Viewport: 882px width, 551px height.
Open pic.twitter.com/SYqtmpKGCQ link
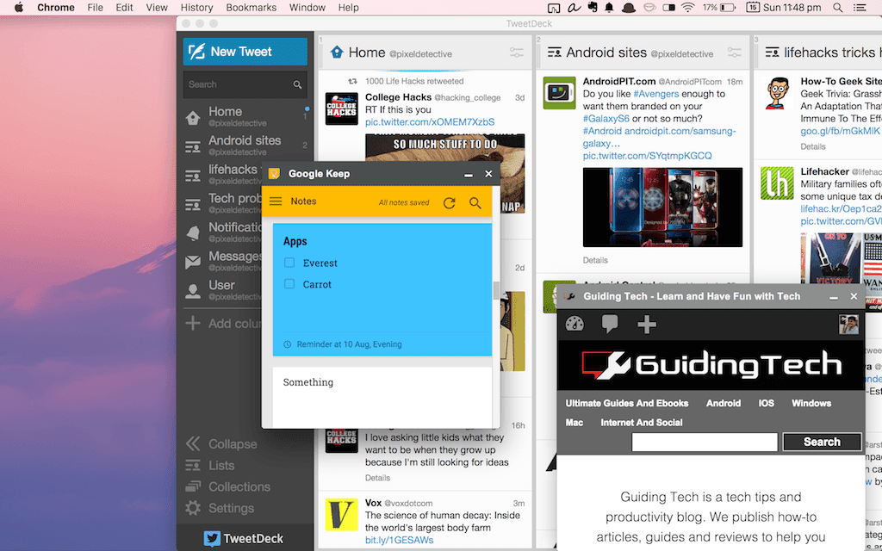click(647, 156)
